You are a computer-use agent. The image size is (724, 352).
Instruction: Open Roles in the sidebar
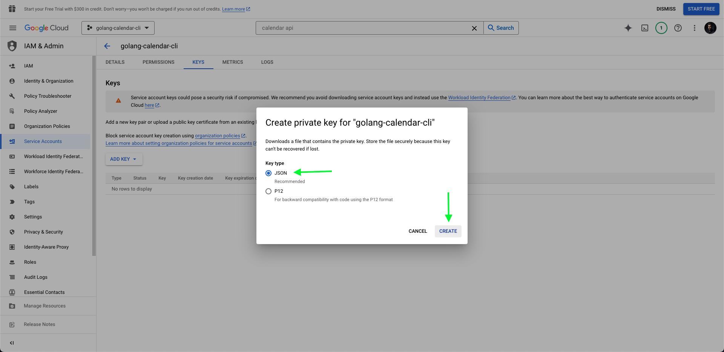tap(45, 262)
